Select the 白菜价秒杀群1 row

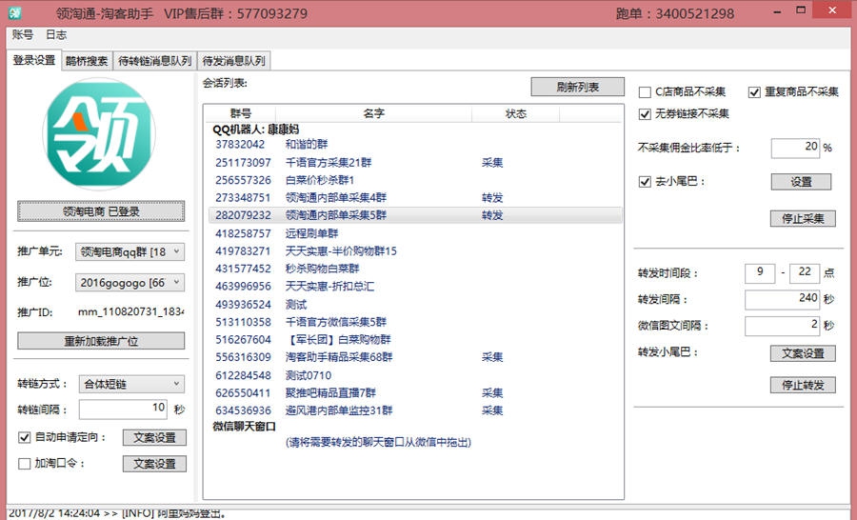click(x=415, y=180)
